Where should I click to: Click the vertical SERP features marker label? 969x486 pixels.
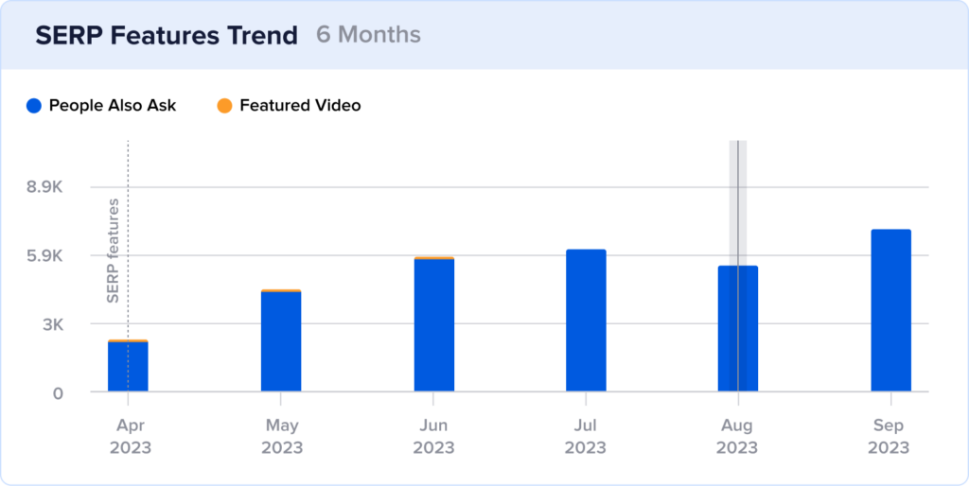tap(113, 251)
